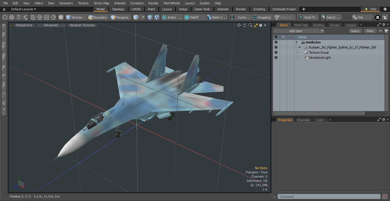
Task: Open the Images tab
Action: click(351, 25)
